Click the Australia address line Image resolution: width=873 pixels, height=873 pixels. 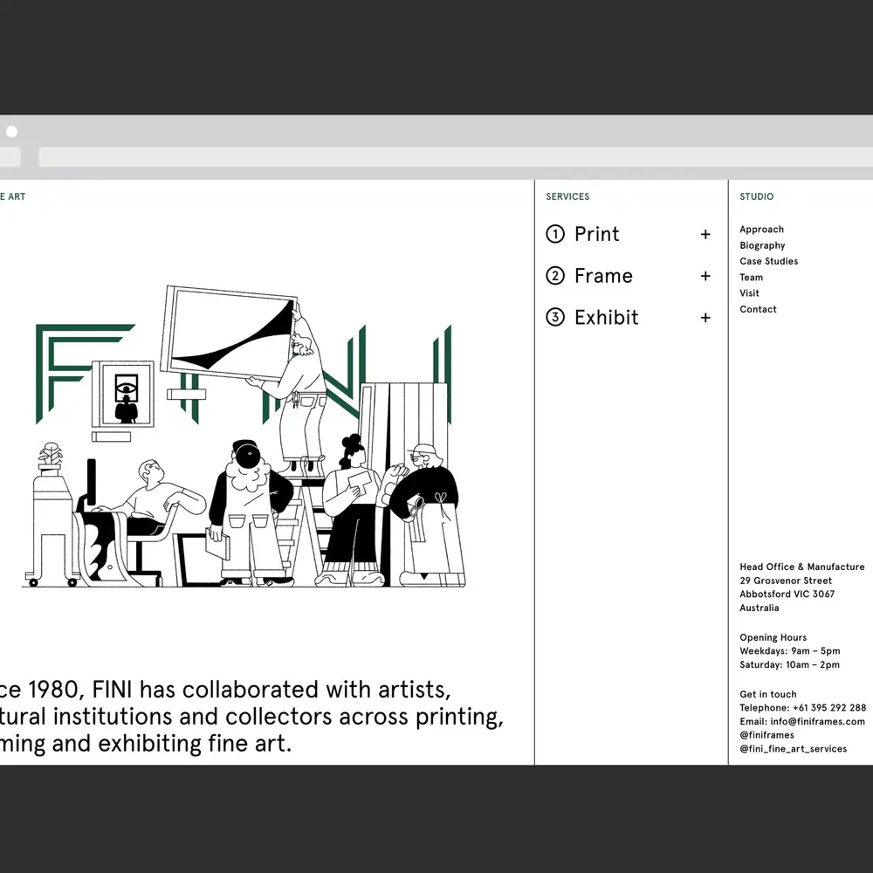coord(759,608)
